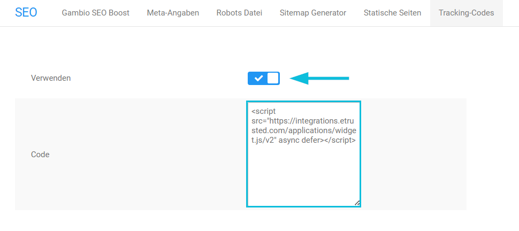Screen dimensions: 519x231
Task: Click the Code field label
Action: pyautogui.click(x=40, y=154)
